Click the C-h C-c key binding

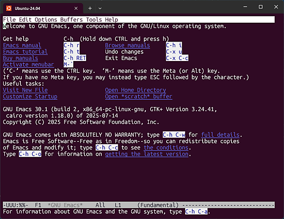click(x=107, y=148)
